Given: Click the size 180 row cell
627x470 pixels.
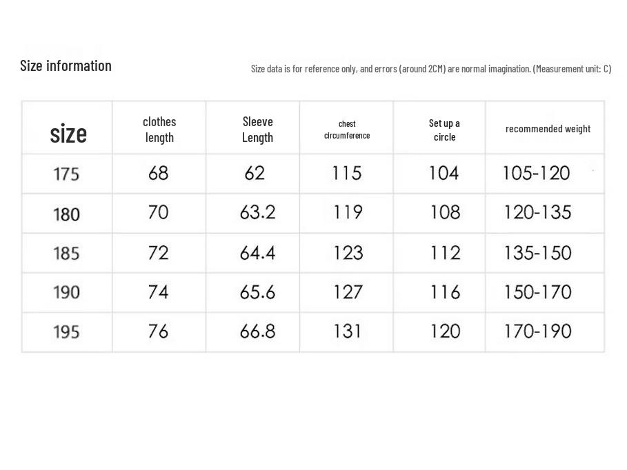Looking at the screenshot, I should click(x=66, y=214).
